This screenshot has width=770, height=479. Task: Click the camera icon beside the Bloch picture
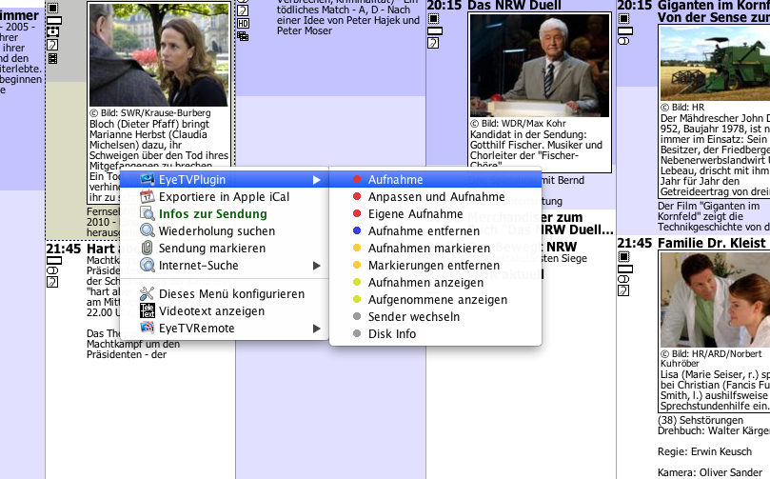coord(52,32)
